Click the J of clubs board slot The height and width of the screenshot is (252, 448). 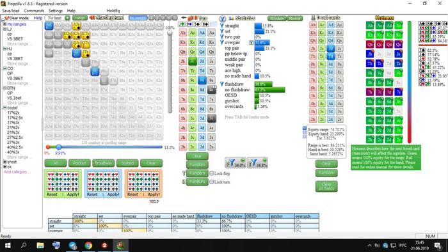click(x=182, y=24)
